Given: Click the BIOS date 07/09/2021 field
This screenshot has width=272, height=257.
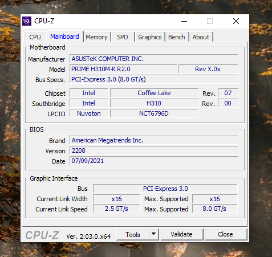Looking at the screenshot, I should click(153, 161).
